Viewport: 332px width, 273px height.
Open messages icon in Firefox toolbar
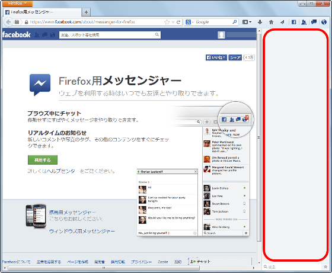(x=314, y=22)
